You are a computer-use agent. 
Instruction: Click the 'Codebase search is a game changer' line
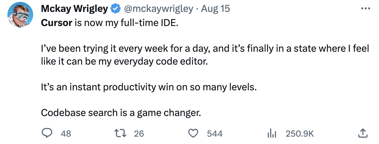point(121,113)
